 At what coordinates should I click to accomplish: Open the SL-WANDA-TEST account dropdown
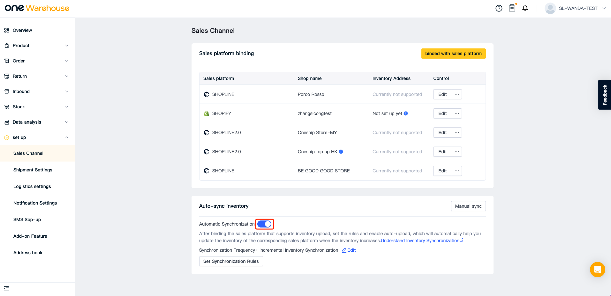575,8
